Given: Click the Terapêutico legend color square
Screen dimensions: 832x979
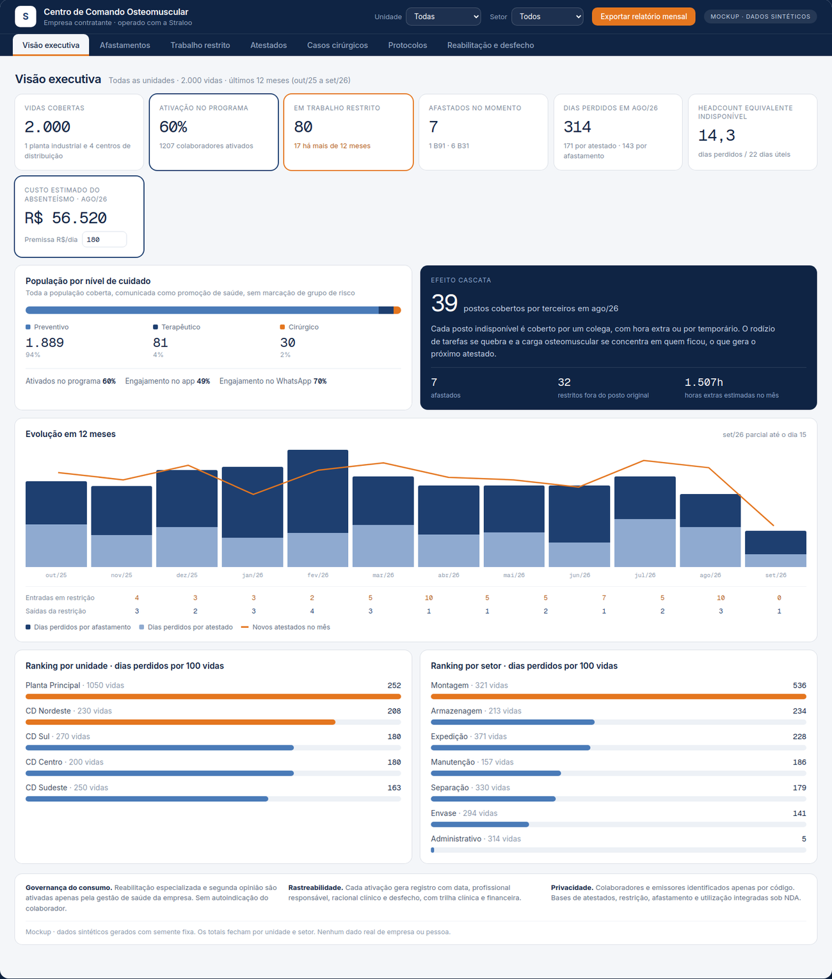Looking at the screenshot, I should [156, 327].
